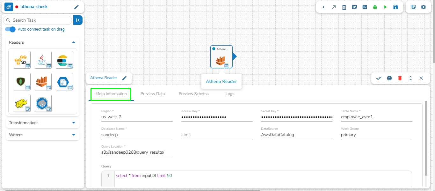Toggle Auto connect task on drag
Image resolution: width=435 pixels, height=191 pixels.
[10, 29]
